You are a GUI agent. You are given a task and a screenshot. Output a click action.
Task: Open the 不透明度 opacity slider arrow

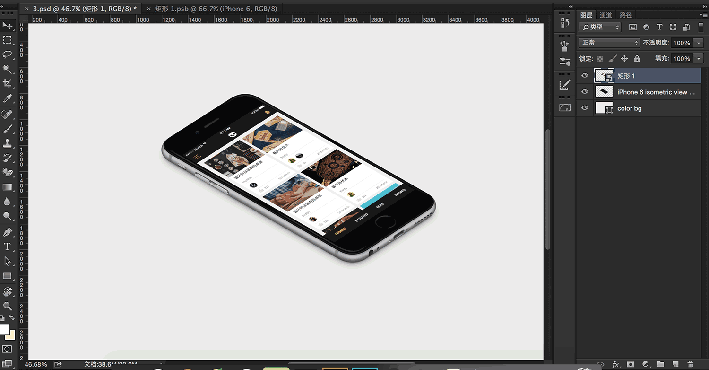coord(699,43)
